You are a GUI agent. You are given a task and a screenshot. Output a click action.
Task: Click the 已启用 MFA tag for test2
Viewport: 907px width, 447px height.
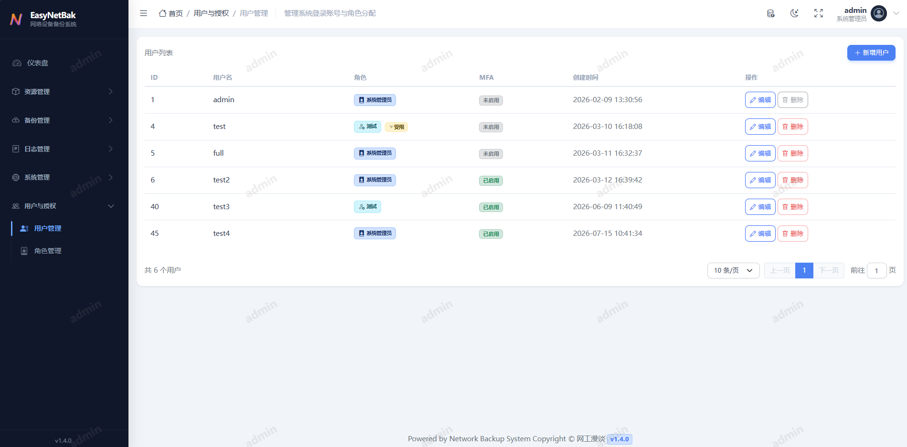pyautogui.click(x=491, y=181)
